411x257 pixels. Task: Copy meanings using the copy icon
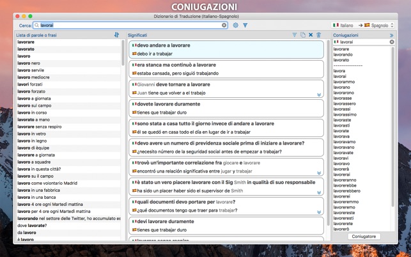[x=303, y=35]
